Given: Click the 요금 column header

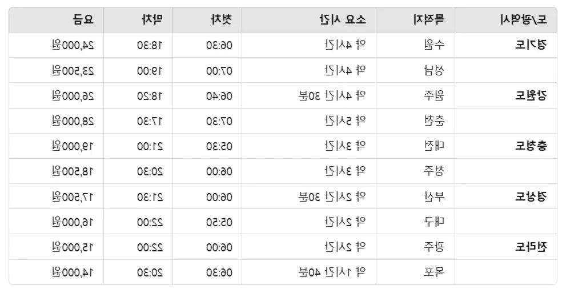Looking at the screenshot, I should (57, 20).
